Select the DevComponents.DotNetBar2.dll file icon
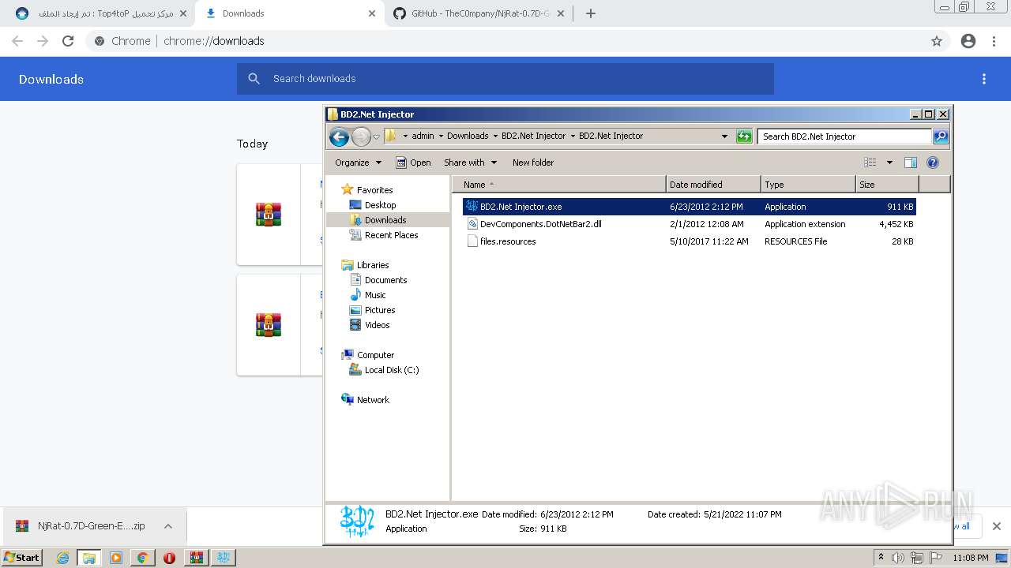Viewport: 1011px width, 568px height. pos(472,224)
